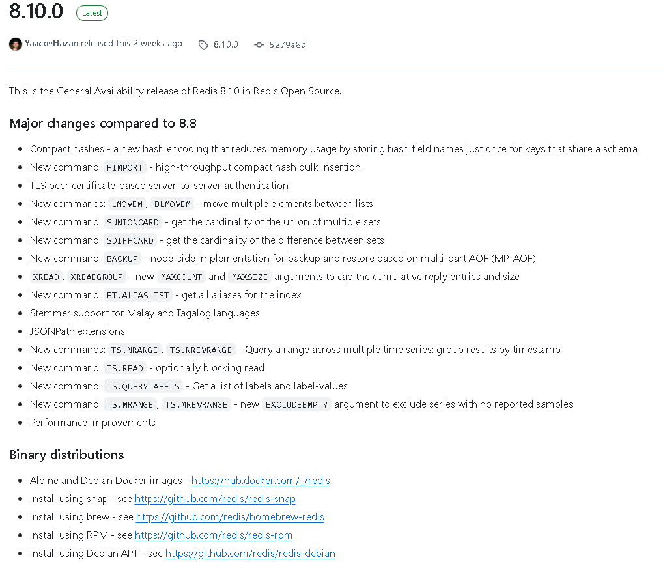
Task: Click the commit icon beside 5279a8d
Action: pos(259,44)
